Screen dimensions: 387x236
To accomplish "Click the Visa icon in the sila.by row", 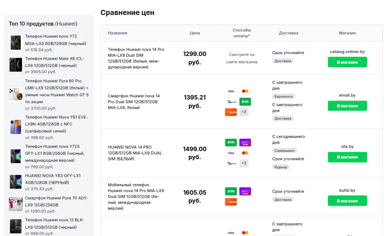I will [x=231, y=153].
